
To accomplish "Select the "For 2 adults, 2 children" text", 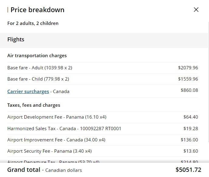I will coord(33,23).
